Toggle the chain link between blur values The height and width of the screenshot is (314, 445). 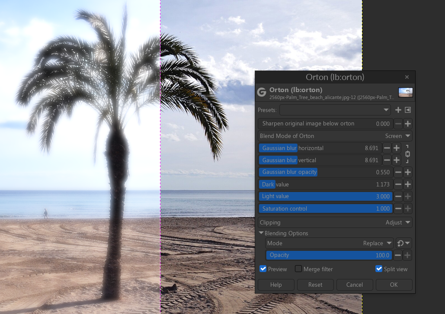coord(407,154)
